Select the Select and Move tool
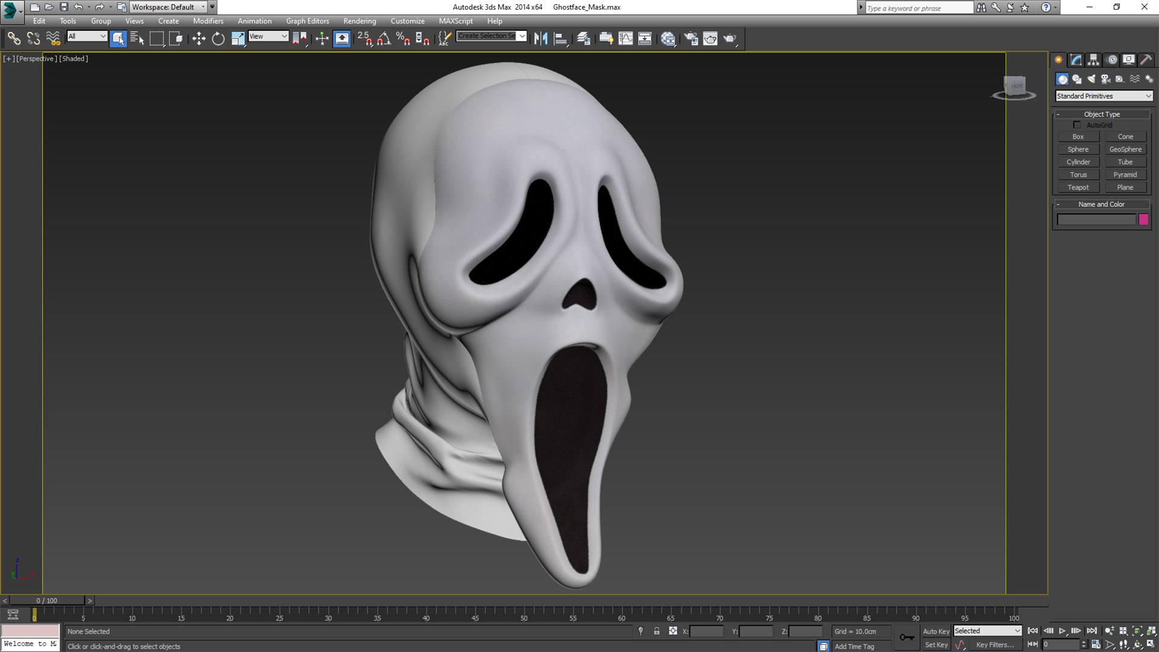This screenshot has width=1159, height=652. (199, 39)
